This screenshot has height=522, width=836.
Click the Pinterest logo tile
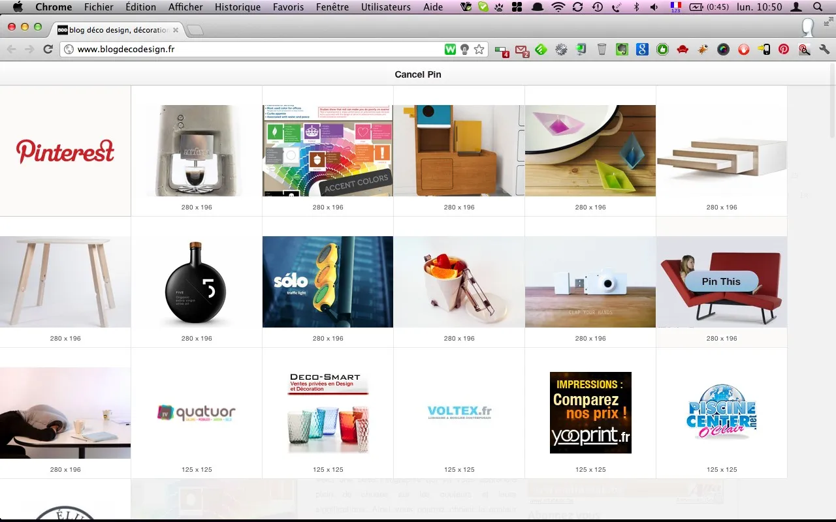click(65, 151)
